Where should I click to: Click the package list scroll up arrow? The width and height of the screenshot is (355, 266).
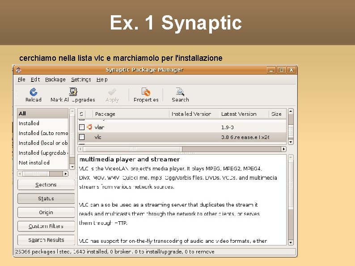coord(291,111)
